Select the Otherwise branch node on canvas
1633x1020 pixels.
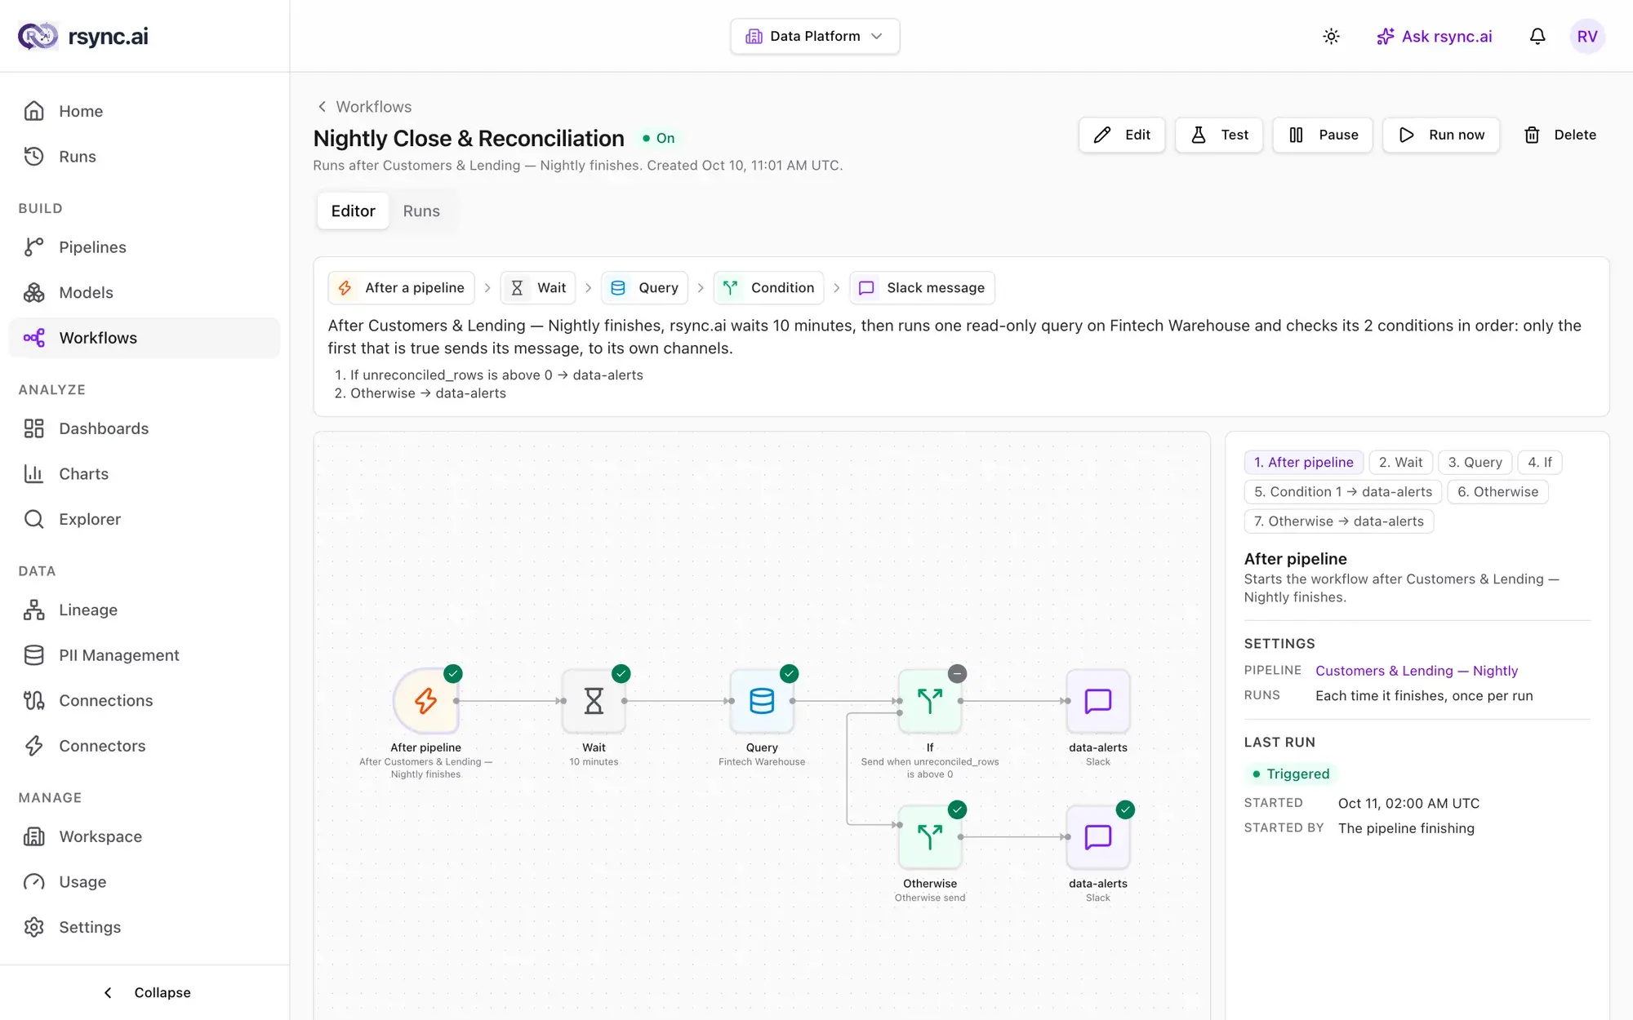pos(930,837)
